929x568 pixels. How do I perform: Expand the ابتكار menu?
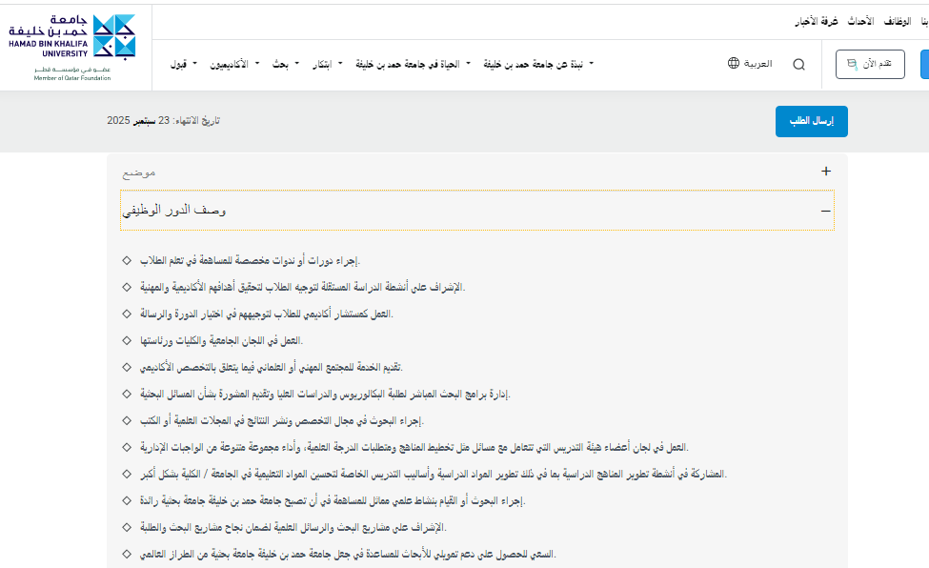click(x=327, y=64)
